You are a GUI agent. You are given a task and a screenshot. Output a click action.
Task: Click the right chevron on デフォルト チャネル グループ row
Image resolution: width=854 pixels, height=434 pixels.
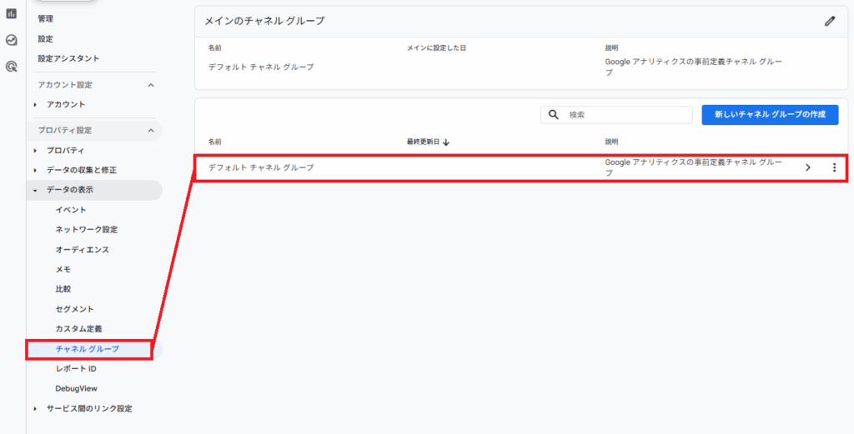pyautogui.click(x=807, y=167)
